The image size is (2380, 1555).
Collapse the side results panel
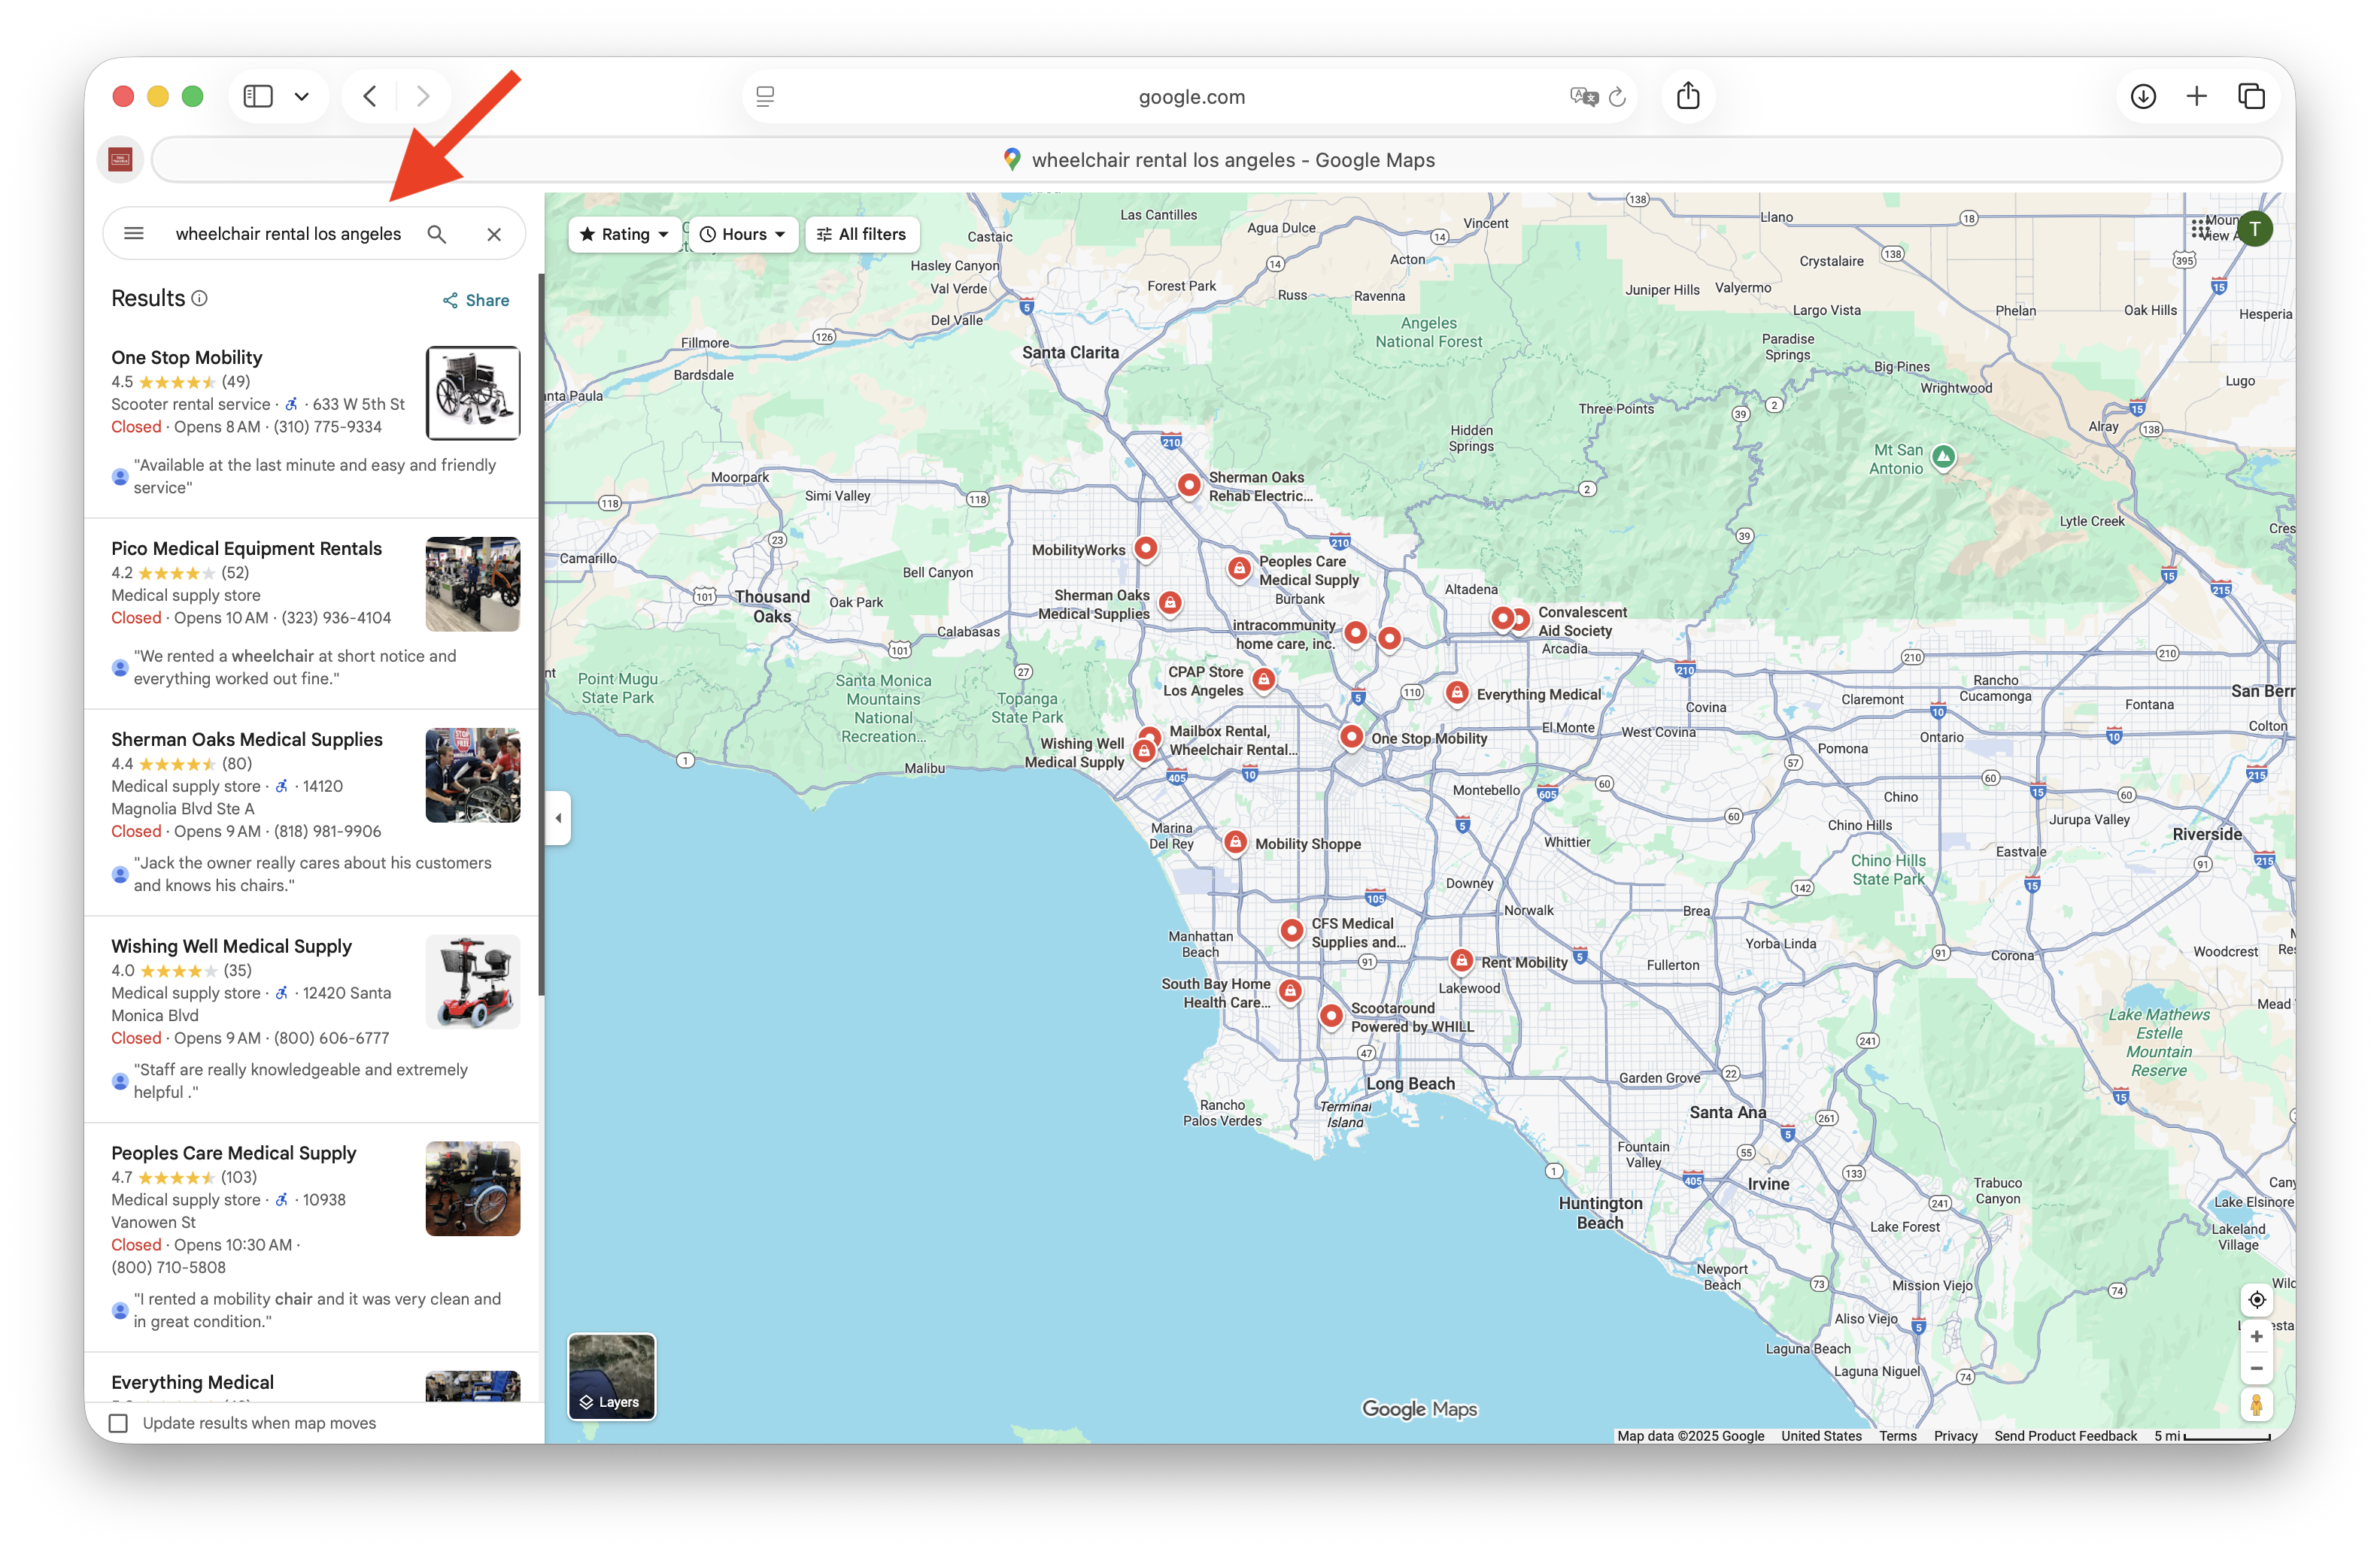pos(558,817)
